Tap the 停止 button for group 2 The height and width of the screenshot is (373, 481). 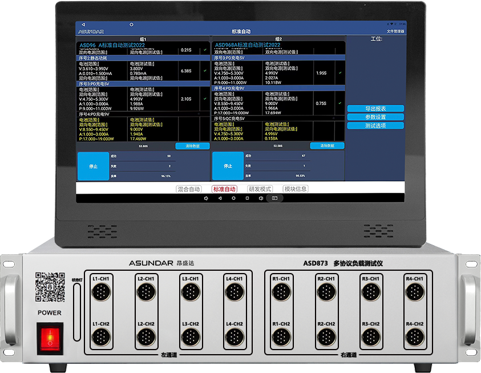(x=228, y=166)
